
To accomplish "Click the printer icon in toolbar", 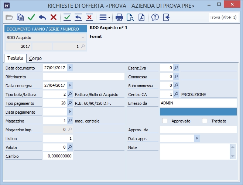I will coord(119,17).
